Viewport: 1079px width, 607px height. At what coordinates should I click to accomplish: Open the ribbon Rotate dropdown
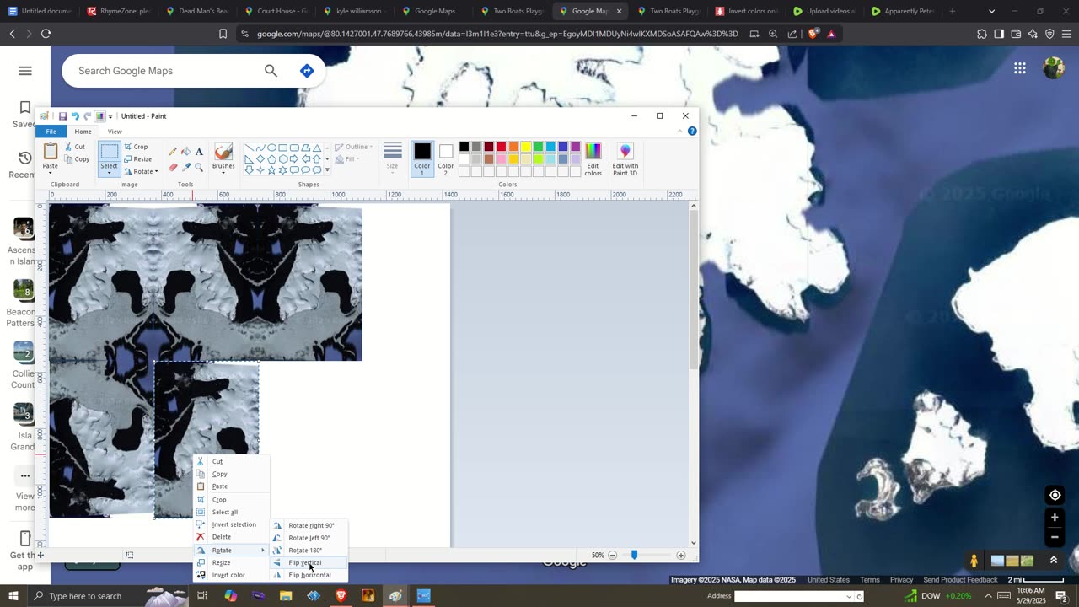coord(142,171)
